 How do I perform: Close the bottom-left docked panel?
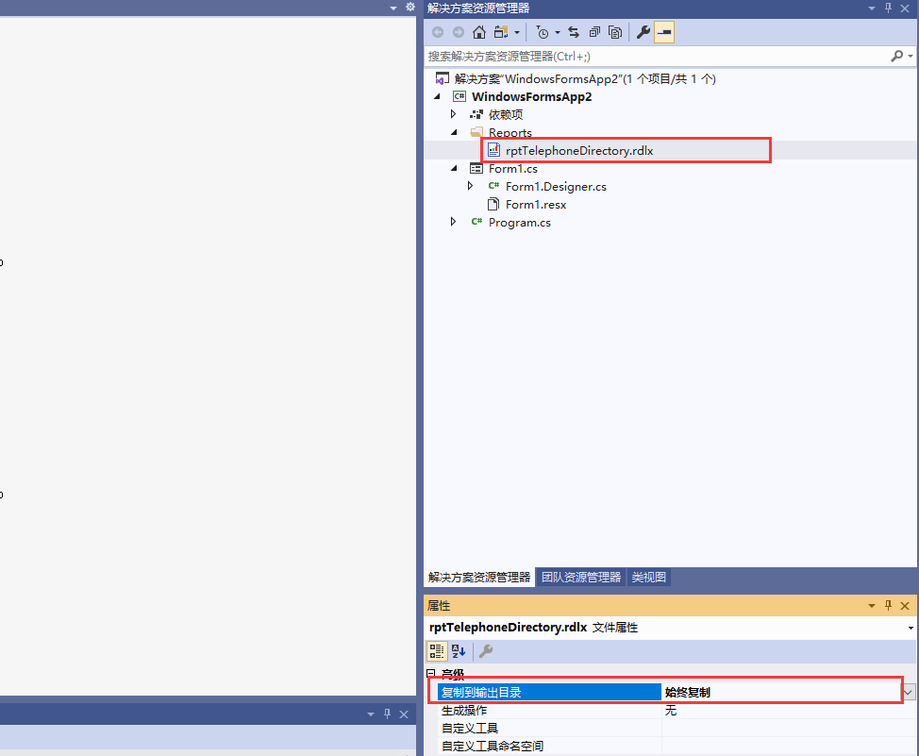tap(404, 714)
